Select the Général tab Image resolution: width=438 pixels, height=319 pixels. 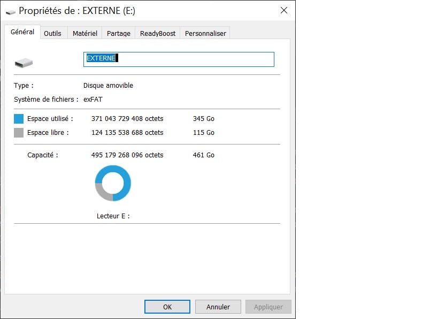[22, 32]
